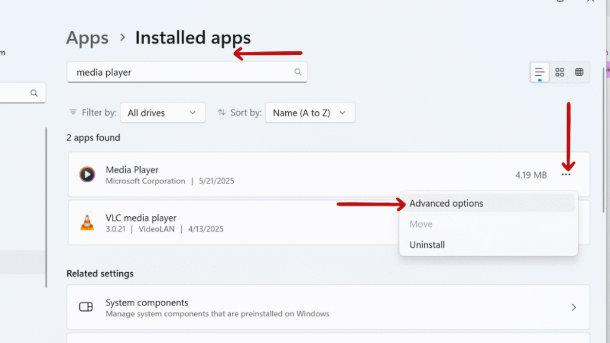The width and height of the screenshot is (610, 343).
Task: Click the 5/21/2025 install date
Action: coord(216,181)
